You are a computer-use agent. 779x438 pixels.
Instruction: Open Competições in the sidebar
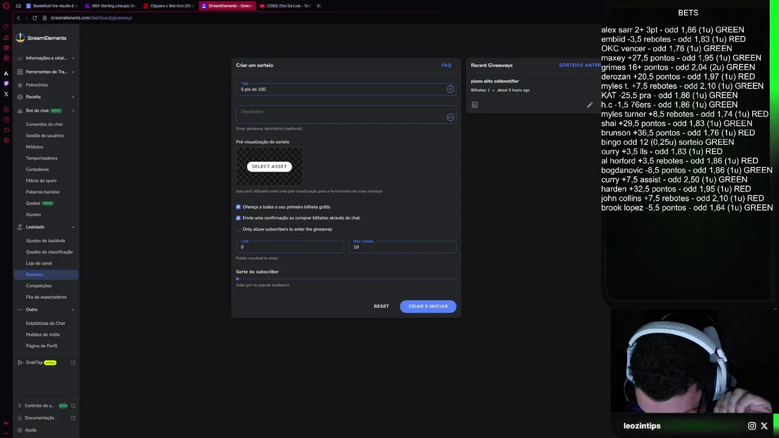click(39, 286)
